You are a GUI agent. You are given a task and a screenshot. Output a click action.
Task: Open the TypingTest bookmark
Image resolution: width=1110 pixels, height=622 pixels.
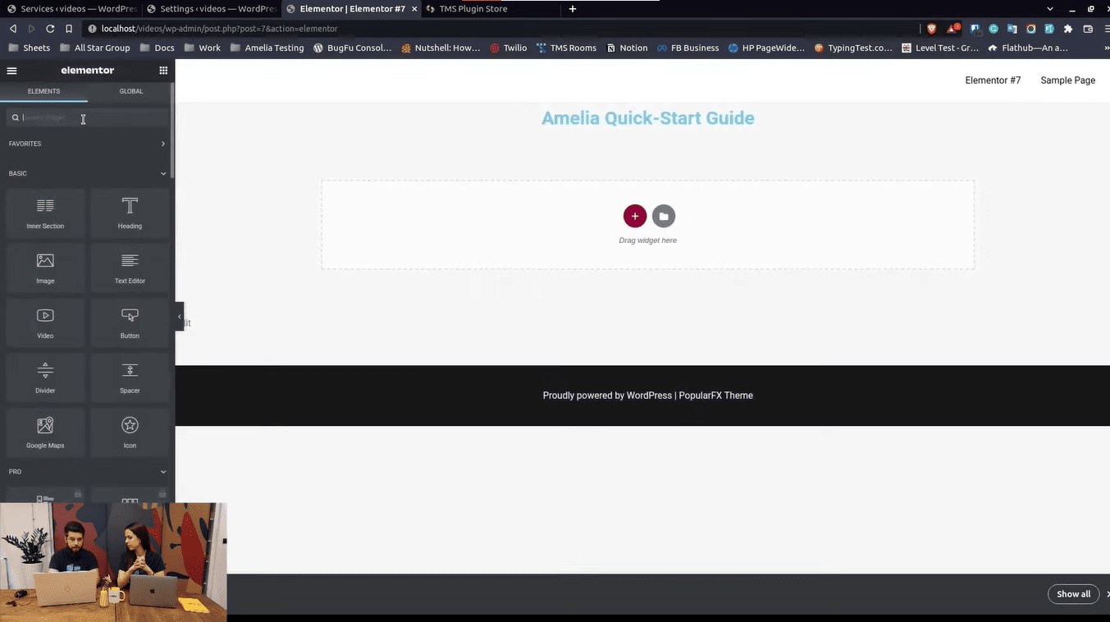853,48
